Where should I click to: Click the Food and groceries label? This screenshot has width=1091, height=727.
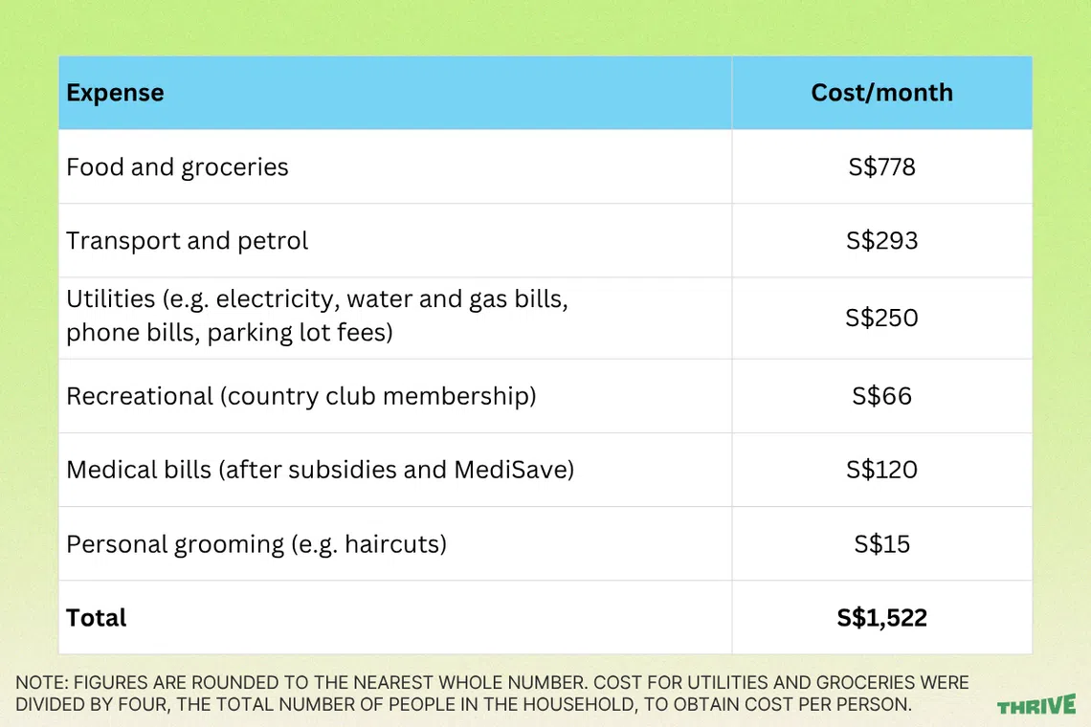(177, 167)
